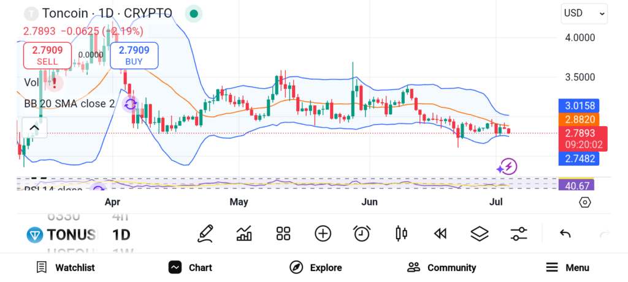Tap the Bollinger Bands refresh icon

[x=130, y=105]
